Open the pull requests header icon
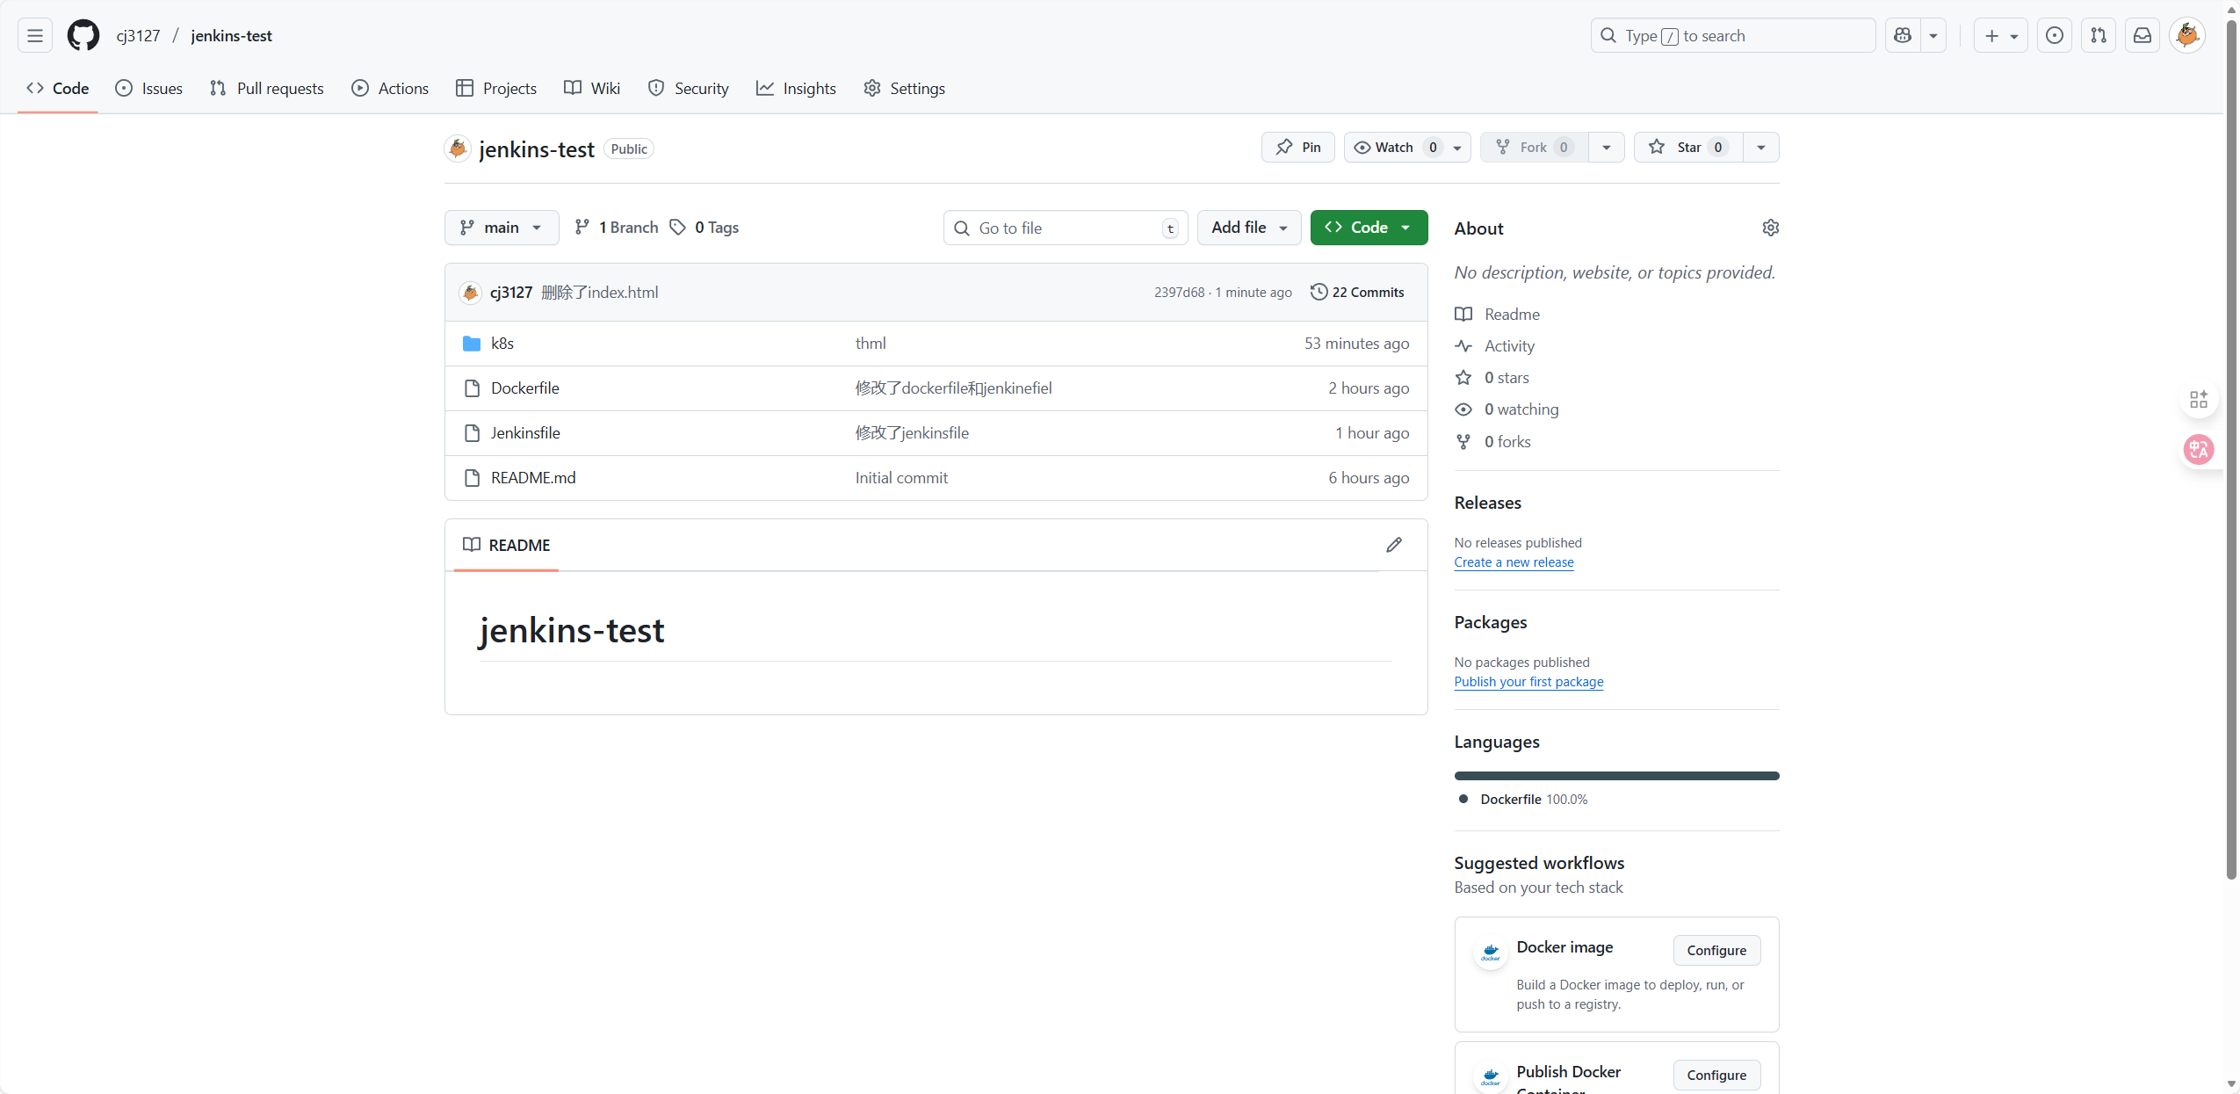This screenshot has height=1094, width=2240. 2099,35
